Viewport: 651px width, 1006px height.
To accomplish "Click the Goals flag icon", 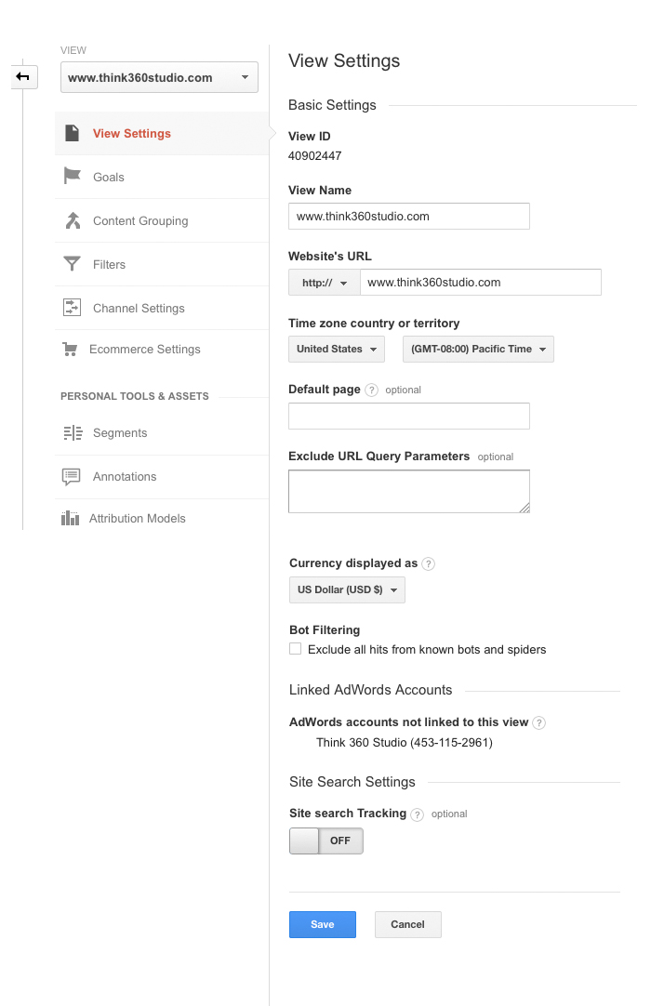I will coord(72,176).
